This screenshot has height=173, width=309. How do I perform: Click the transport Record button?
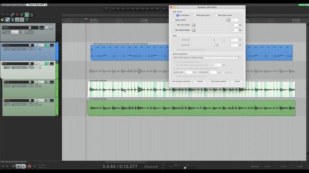pyautogui.click(x=29, y=166)
